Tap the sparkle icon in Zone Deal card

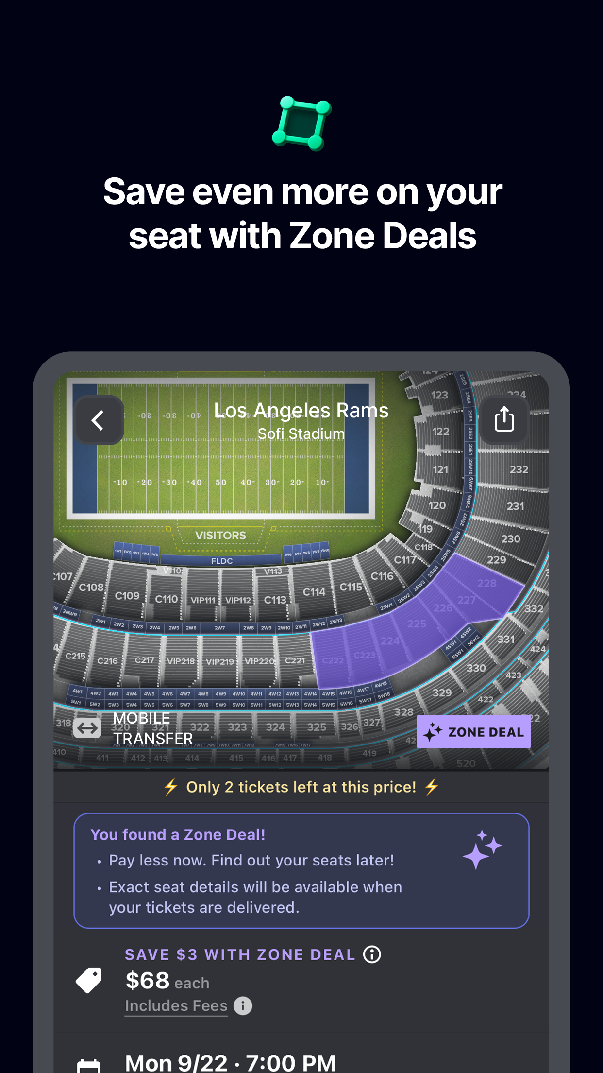click(482, 849)
